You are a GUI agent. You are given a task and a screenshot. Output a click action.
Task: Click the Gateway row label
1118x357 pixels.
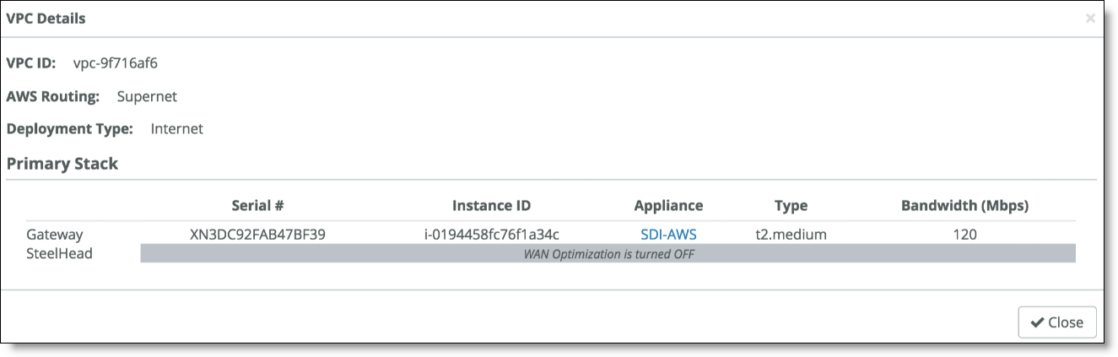tap(55, 235)
